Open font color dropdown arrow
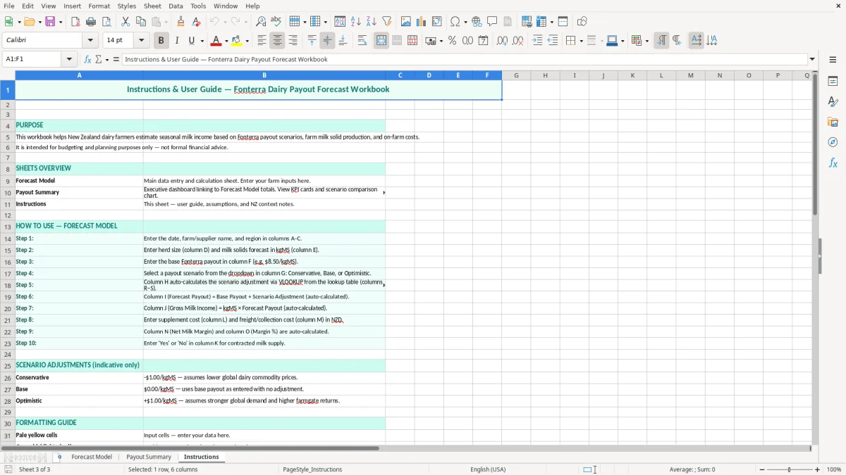846x475 pixels. [x=226, y=41]
